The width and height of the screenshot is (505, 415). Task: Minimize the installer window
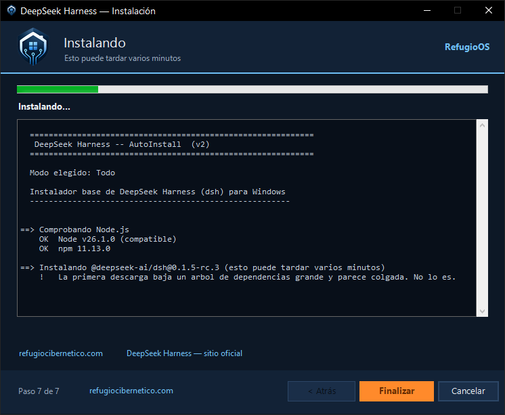tap(427, 11)
